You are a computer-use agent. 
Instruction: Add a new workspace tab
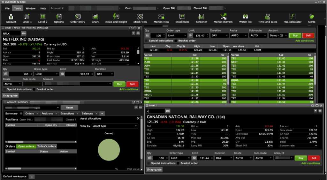[32, 177]
